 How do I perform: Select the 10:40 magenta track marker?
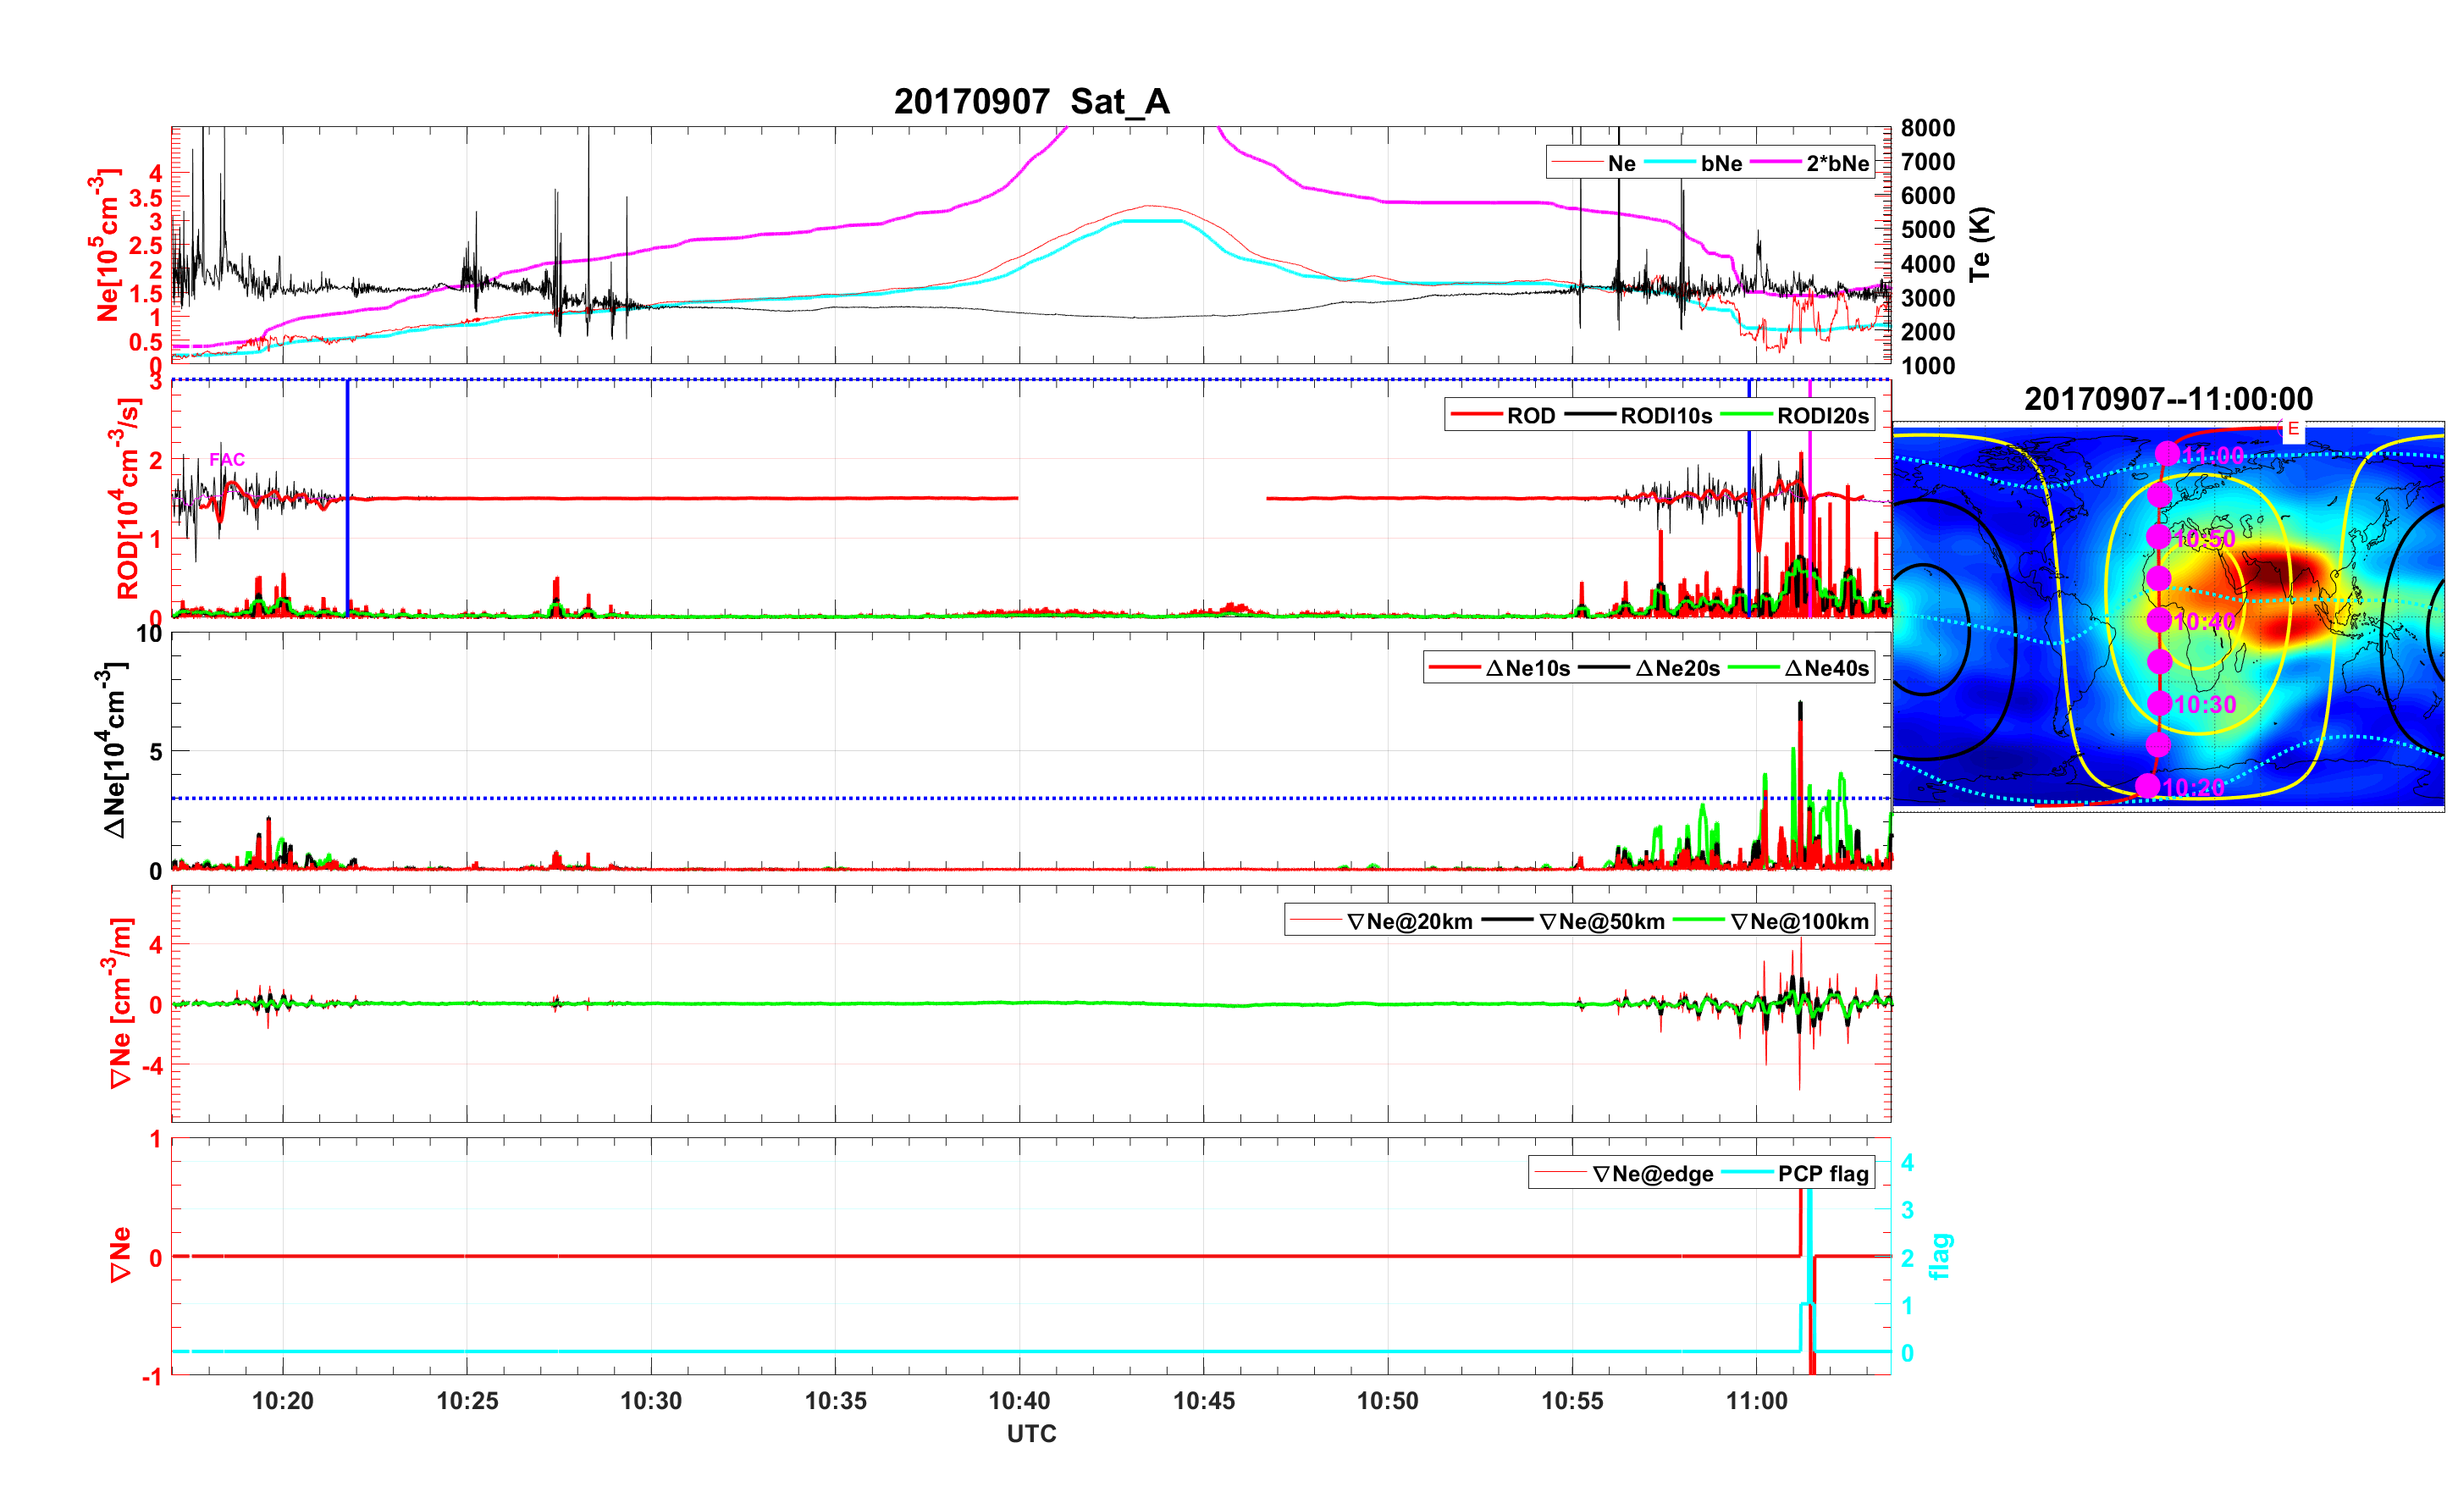[2159, 620]
